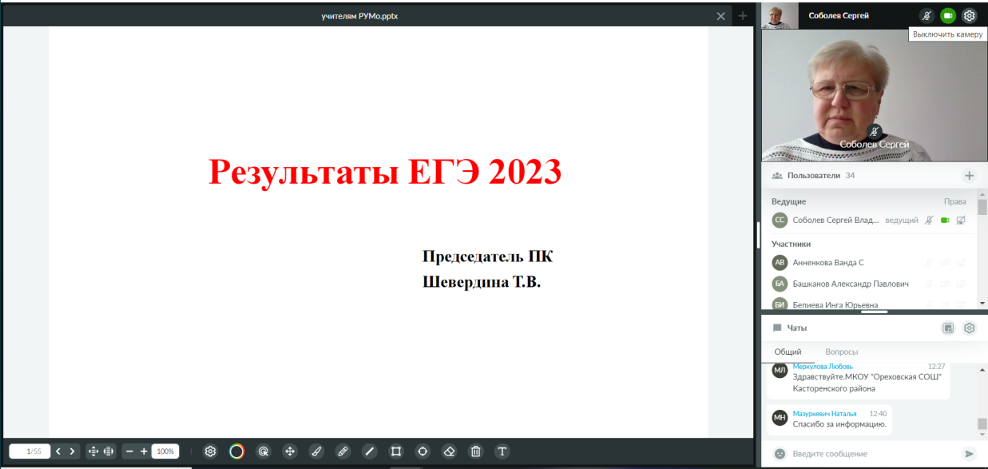Open video settings gear in header

pos(969,15)
